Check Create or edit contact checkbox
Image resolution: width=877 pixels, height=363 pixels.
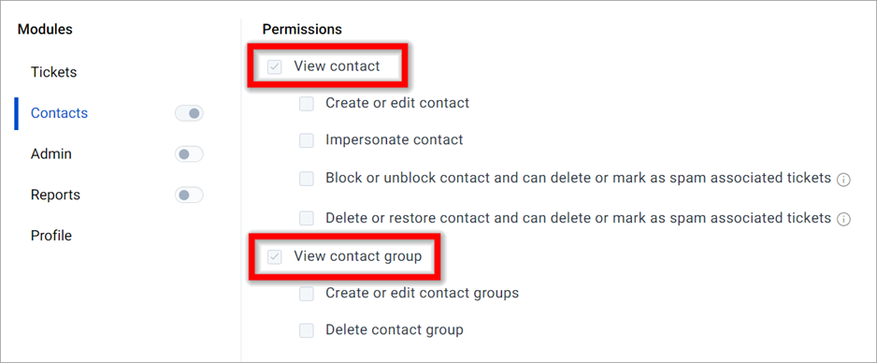click(307, 104)
